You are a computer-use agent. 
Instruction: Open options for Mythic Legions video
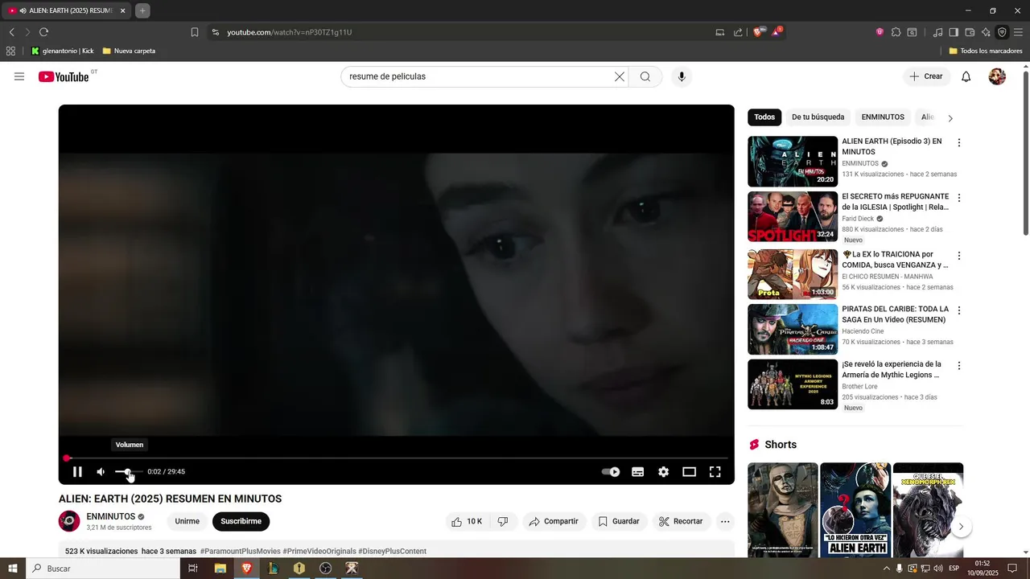(x=958, y=366)
